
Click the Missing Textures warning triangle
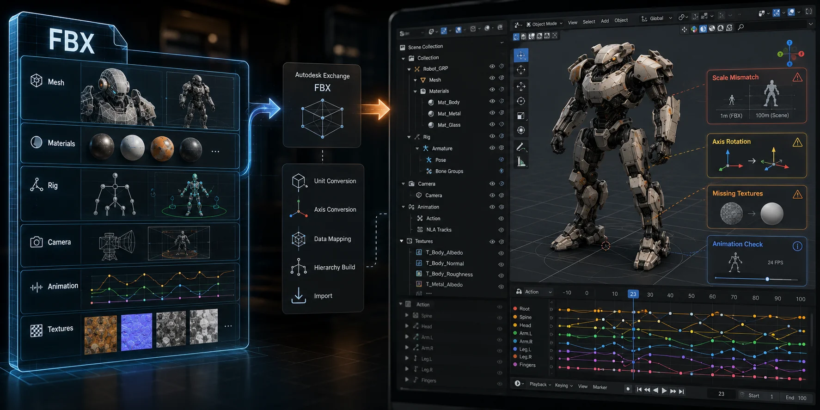click(797, 194)
